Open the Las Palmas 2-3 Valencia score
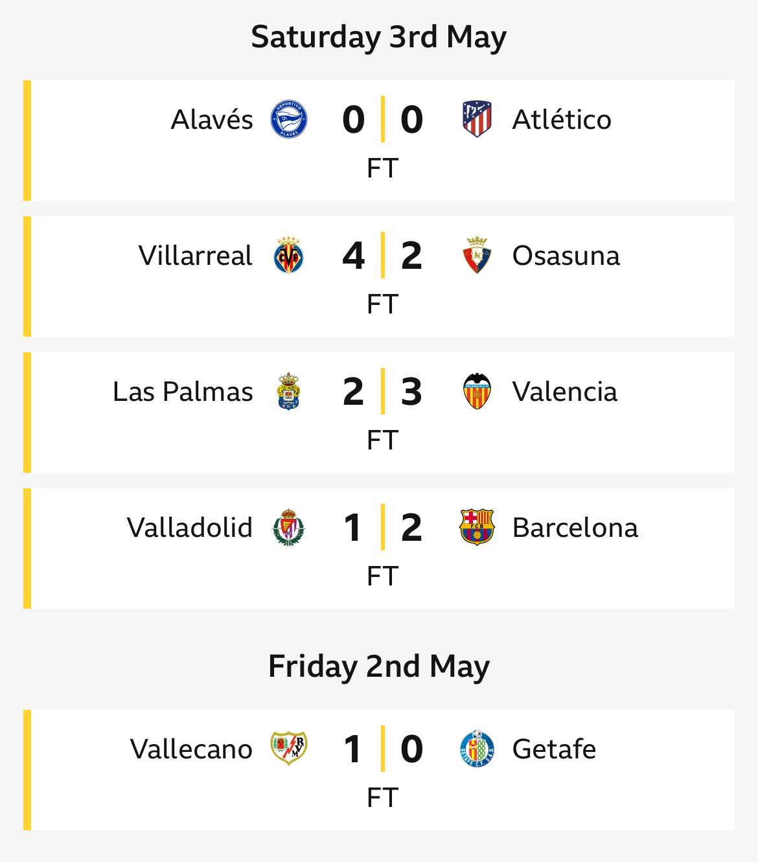The height and width of the screenshot is (862, 758). (x=383, y=391)
